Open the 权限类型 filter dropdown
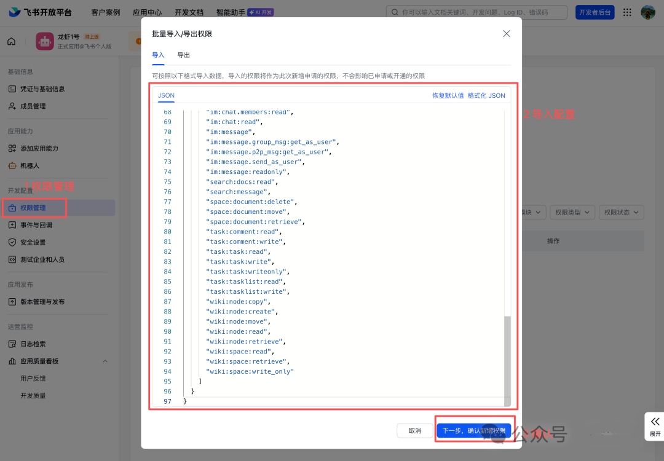664x461 pixels. [572, 212]
